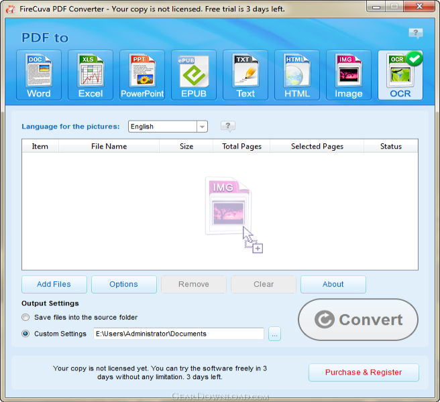Minimize the FireCuva window
The height and width of the screenshot is (402, 440).
[x=376, y=7]
